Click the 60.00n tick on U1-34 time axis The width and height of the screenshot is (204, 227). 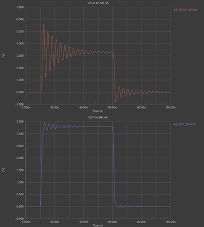[112, 107]
